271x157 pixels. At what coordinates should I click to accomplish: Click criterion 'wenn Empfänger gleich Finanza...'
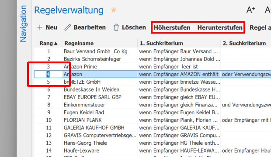(x=178, y=105)
